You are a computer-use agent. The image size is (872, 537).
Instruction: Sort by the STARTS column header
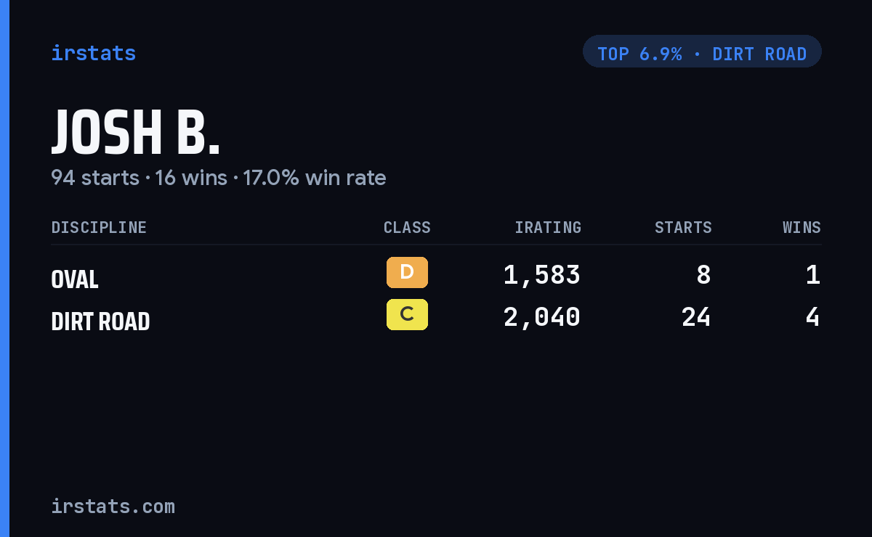click(x=683, y=227)
